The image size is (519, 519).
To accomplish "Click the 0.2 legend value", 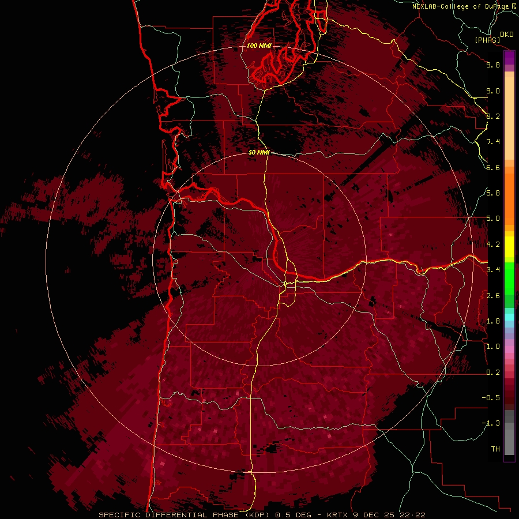I will click(x=493, y=373).
